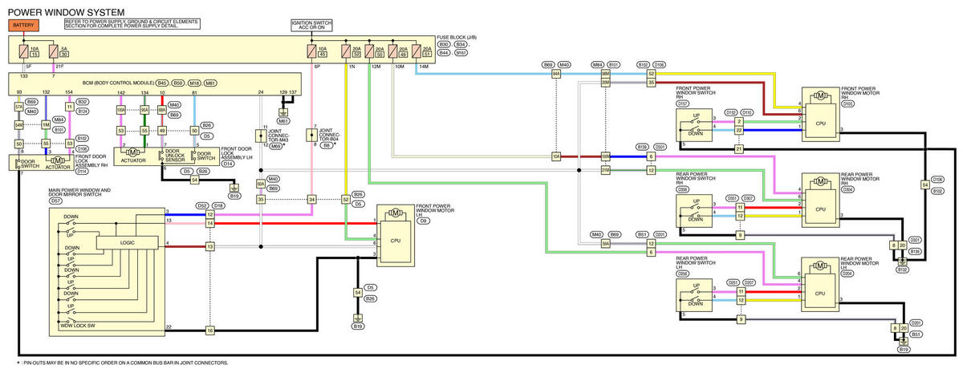Screen dimensions: 963x377
Task: Click the power supply reference note box
Action: click(132, 25)
